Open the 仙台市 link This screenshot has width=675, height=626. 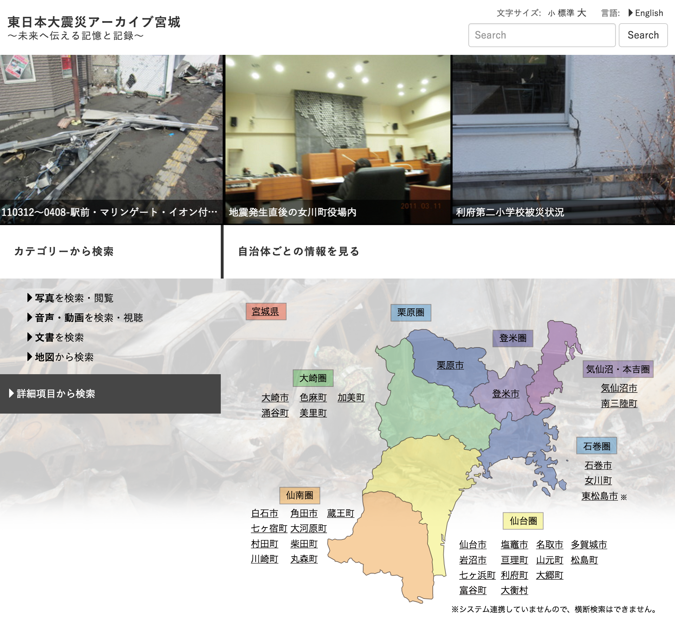coord(472,545)
